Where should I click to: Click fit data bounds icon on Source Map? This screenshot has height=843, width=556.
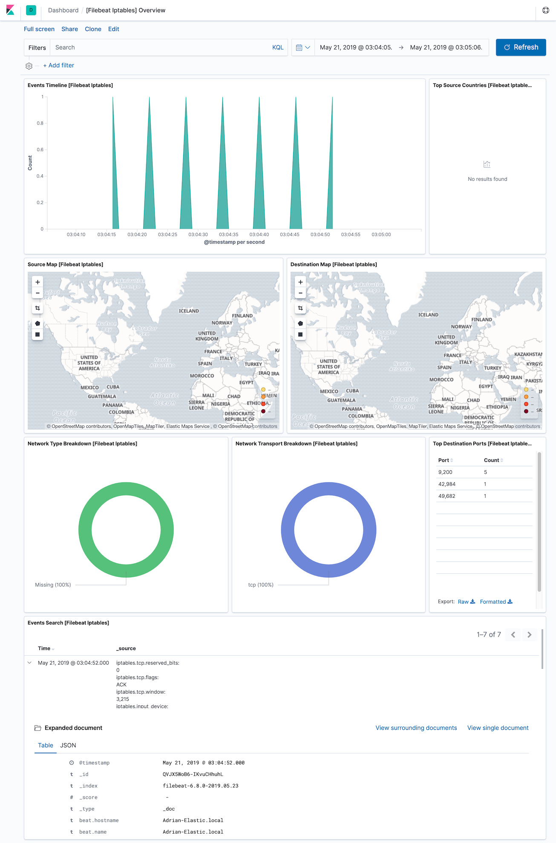(x=37, y=308)
